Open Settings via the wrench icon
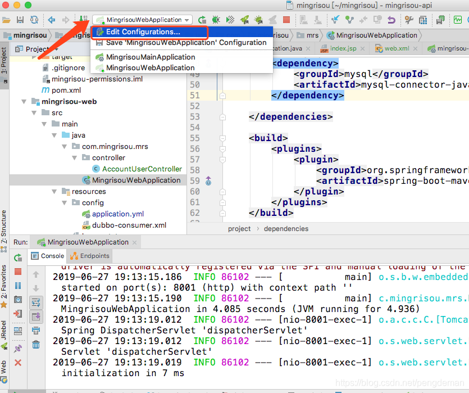Image resolution: width=469 pixels, height=393 pixels. pyautogui.click(x=409, y=20)
